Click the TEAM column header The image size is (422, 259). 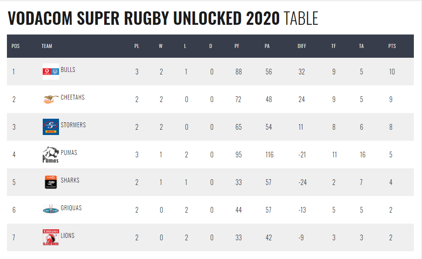47,46
